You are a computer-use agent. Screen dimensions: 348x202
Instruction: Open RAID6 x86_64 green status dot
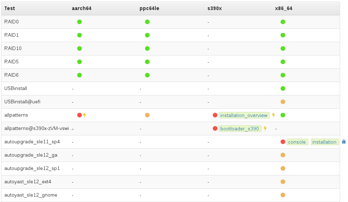283,75
